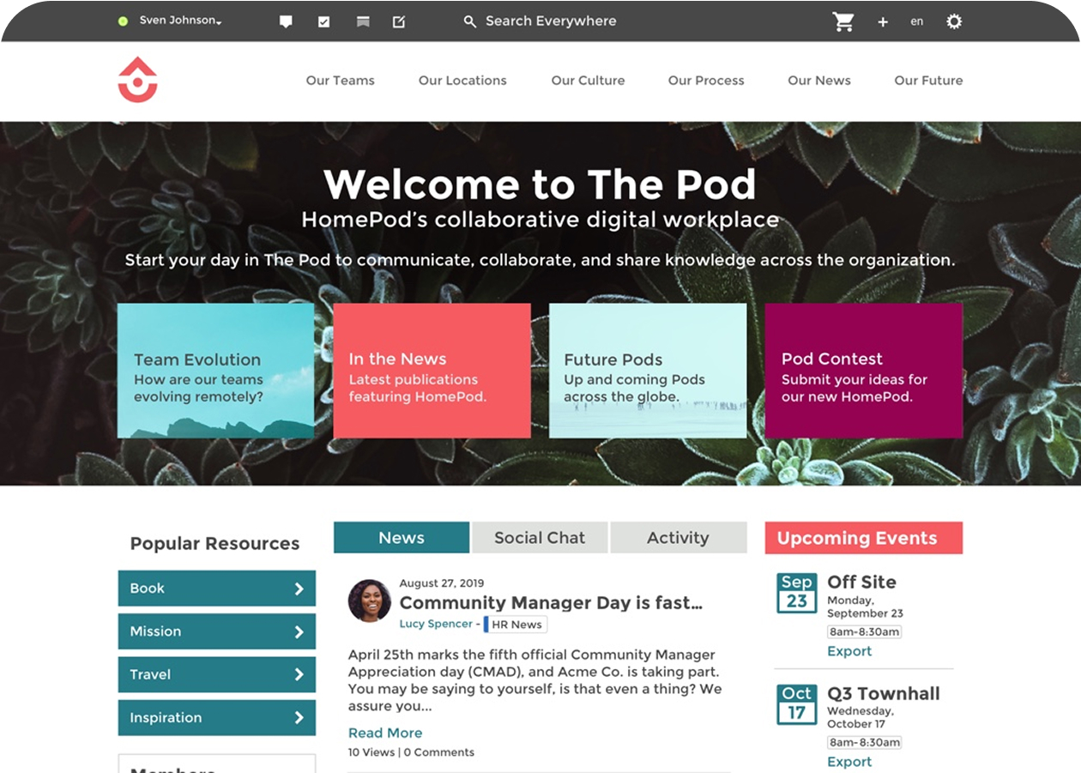1081x773 pixels.
Task: Switch to the Activity tab
Action: coord(678,538)
